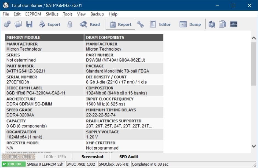
Task: Select the DDR4-3200AA speed grade value
Action: [x=20, y=115]
